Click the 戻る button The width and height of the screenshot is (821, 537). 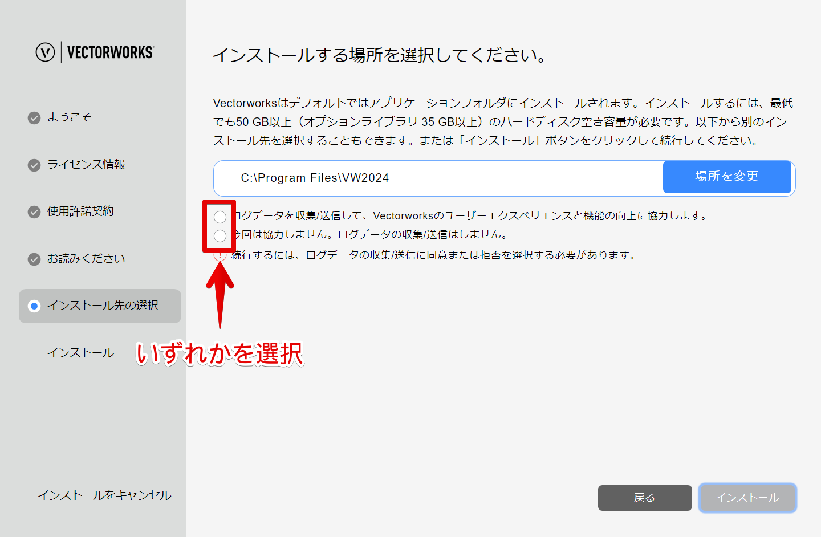645,498
